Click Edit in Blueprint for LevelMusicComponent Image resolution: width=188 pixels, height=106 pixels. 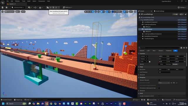click(182, 22)
